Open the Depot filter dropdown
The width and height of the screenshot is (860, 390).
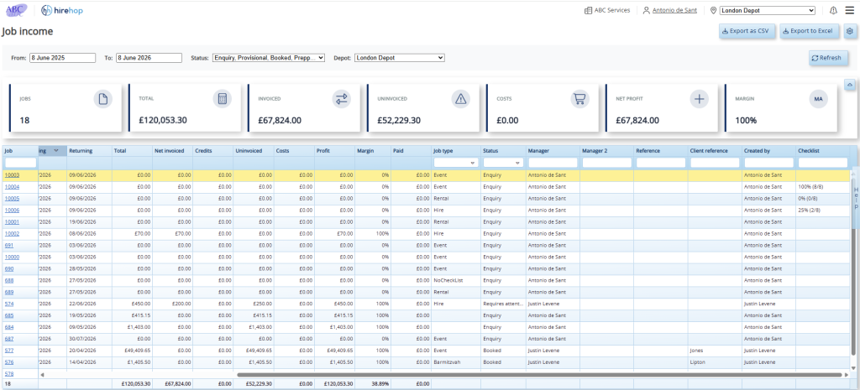[x=399, y=58]
